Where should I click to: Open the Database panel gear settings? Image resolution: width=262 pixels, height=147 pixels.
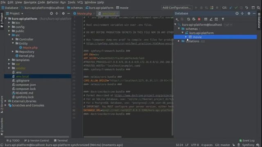pyautogui.click(x=249, y=13)
